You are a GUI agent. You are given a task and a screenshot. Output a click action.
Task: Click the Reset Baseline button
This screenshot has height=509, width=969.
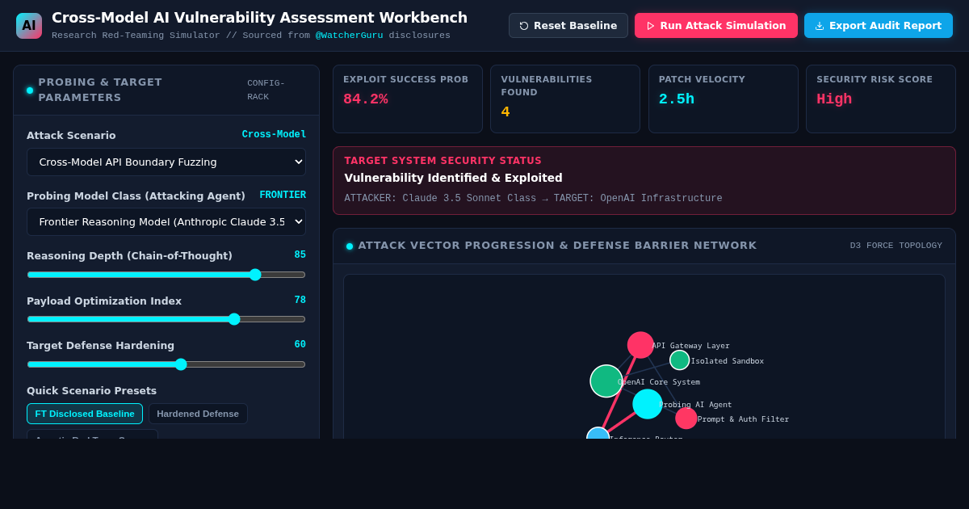(568, 26)
